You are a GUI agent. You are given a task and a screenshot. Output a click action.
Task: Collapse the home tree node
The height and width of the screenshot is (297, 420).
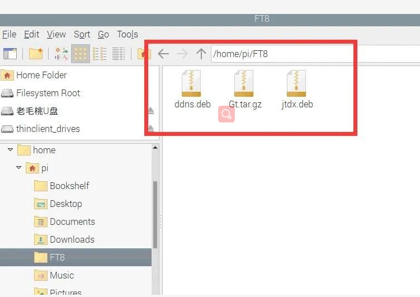pyautogui.click(x=9, y=150)
